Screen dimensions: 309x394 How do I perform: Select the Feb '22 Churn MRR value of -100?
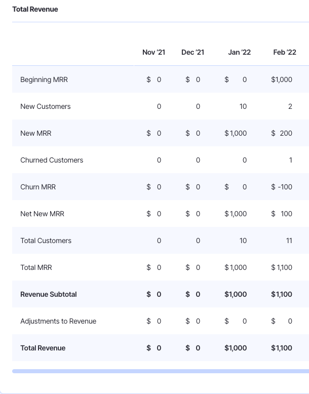click(x=282, y=187)
